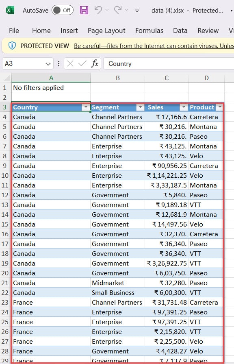Toggle the AutoSave switch
Image resolution: width=234 pixels, height=364 pixels.
tap(63, 10)
